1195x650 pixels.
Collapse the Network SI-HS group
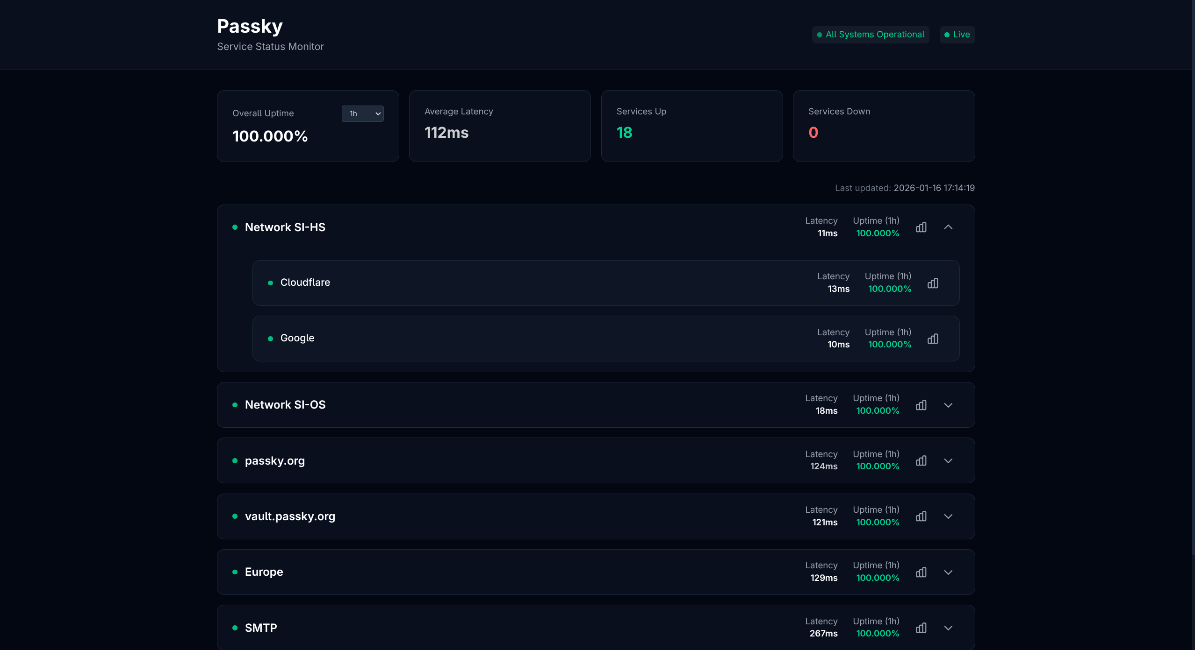[948, 227]
